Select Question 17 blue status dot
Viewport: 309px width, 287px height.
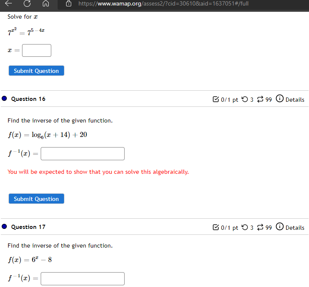pyautogui.click(x=4, y=226)
